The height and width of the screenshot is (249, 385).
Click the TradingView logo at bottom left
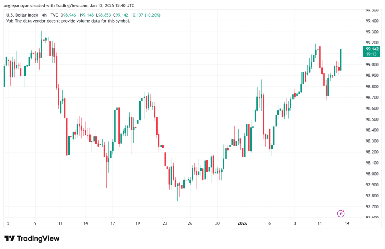pos(32,238)
